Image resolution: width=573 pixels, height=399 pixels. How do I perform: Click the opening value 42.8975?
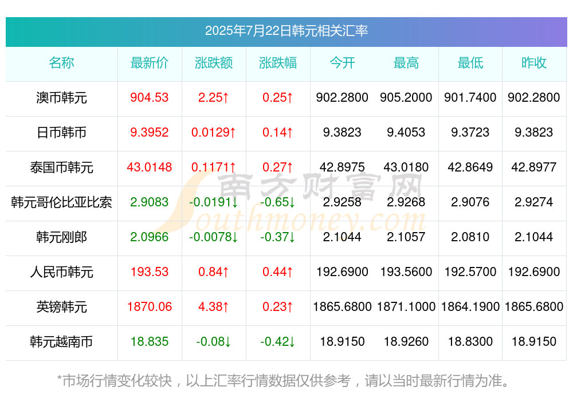pyautogui.click(x=342, y=167)
